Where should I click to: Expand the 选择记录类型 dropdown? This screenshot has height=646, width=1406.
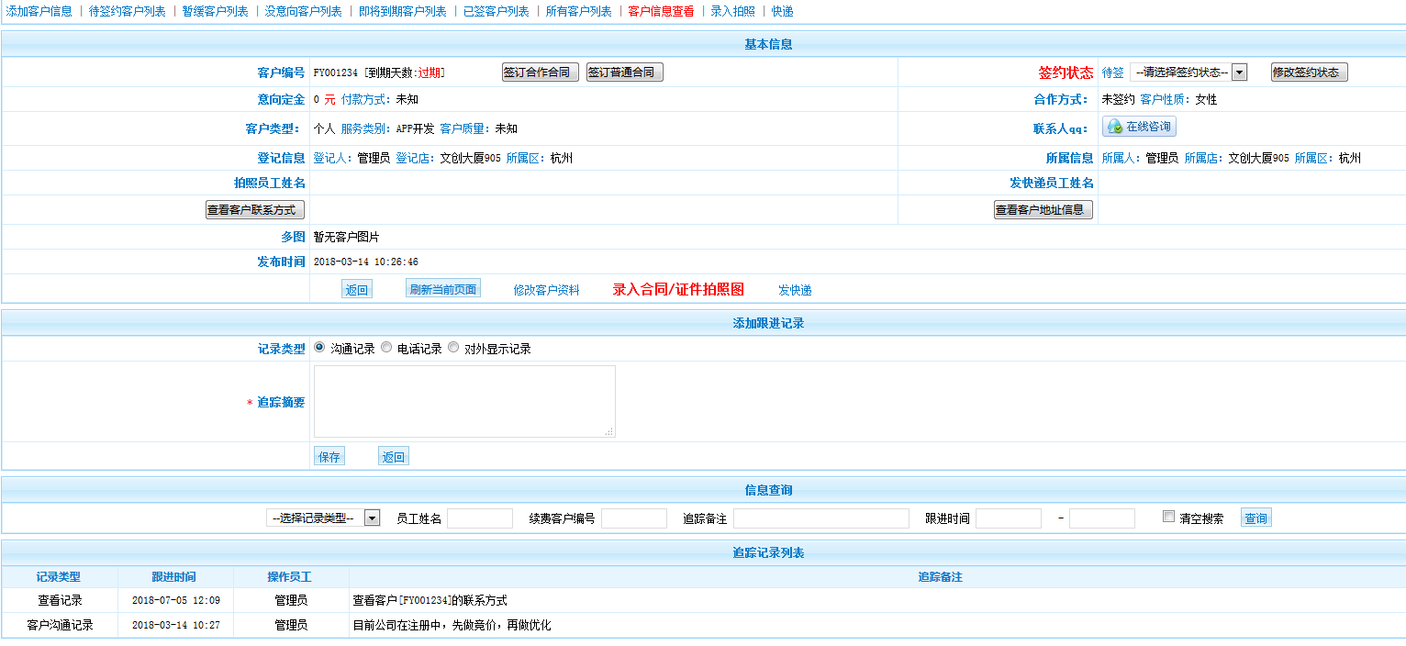click(323, 518)
